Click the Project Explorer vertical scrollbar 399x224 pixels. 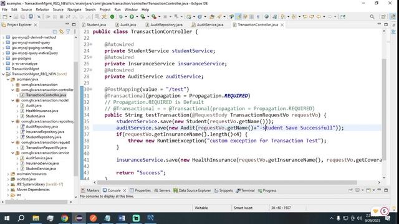click(x=75, y=118)
